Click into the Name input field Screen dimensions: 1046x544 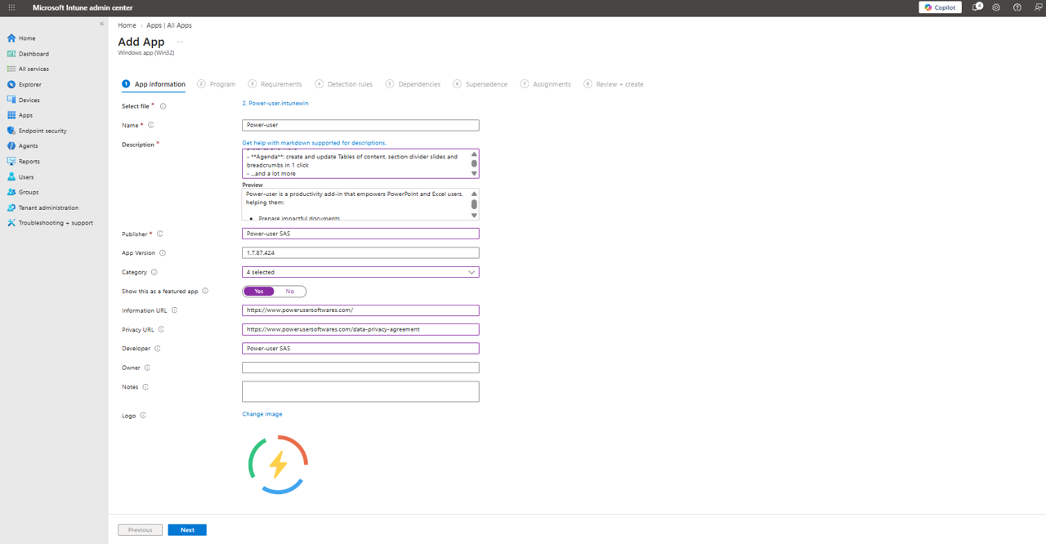click(x=360, y=125)
